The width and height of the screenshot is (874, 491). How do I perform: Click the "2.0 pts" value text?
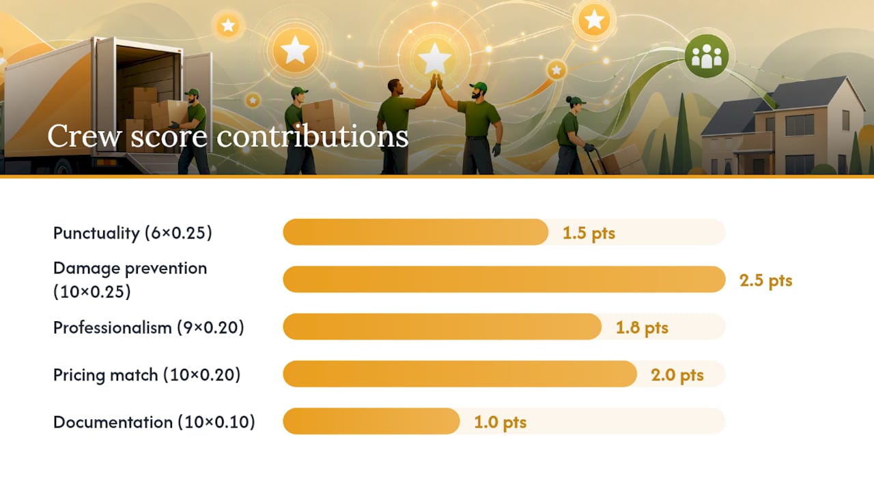coord(677,375)
